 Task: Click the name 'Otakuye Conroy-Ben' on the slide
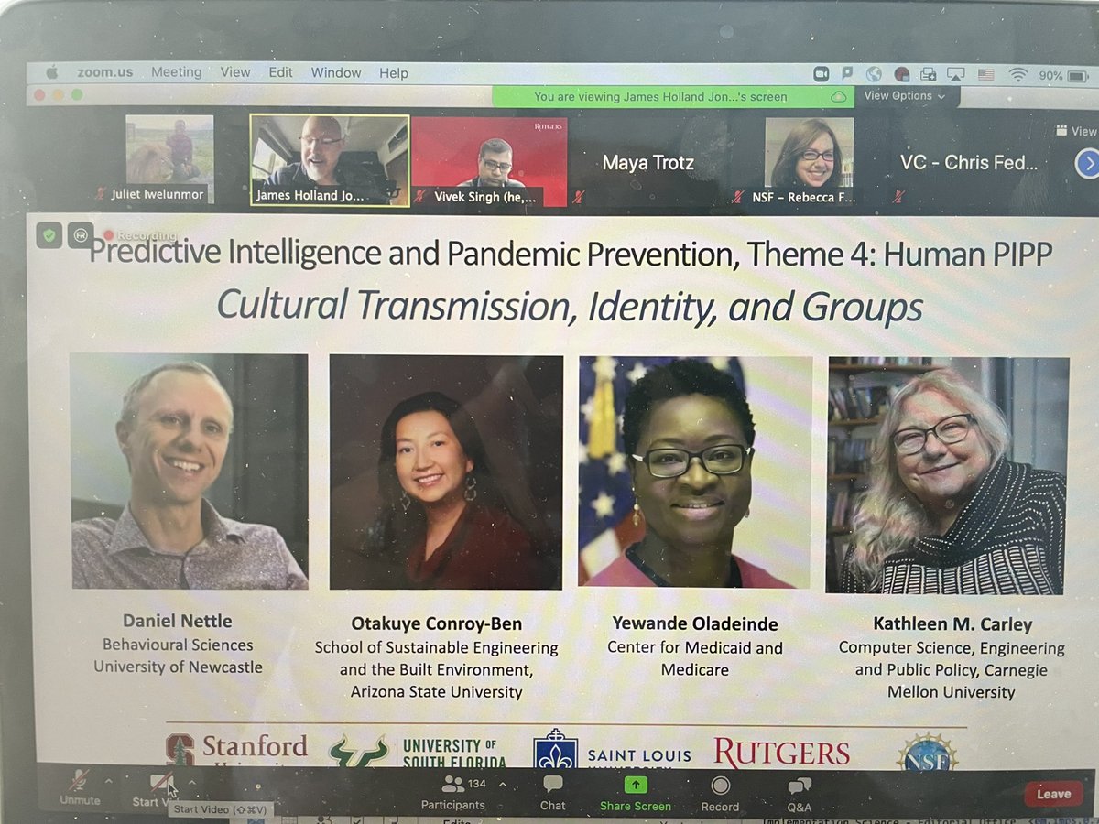point(437,623)
